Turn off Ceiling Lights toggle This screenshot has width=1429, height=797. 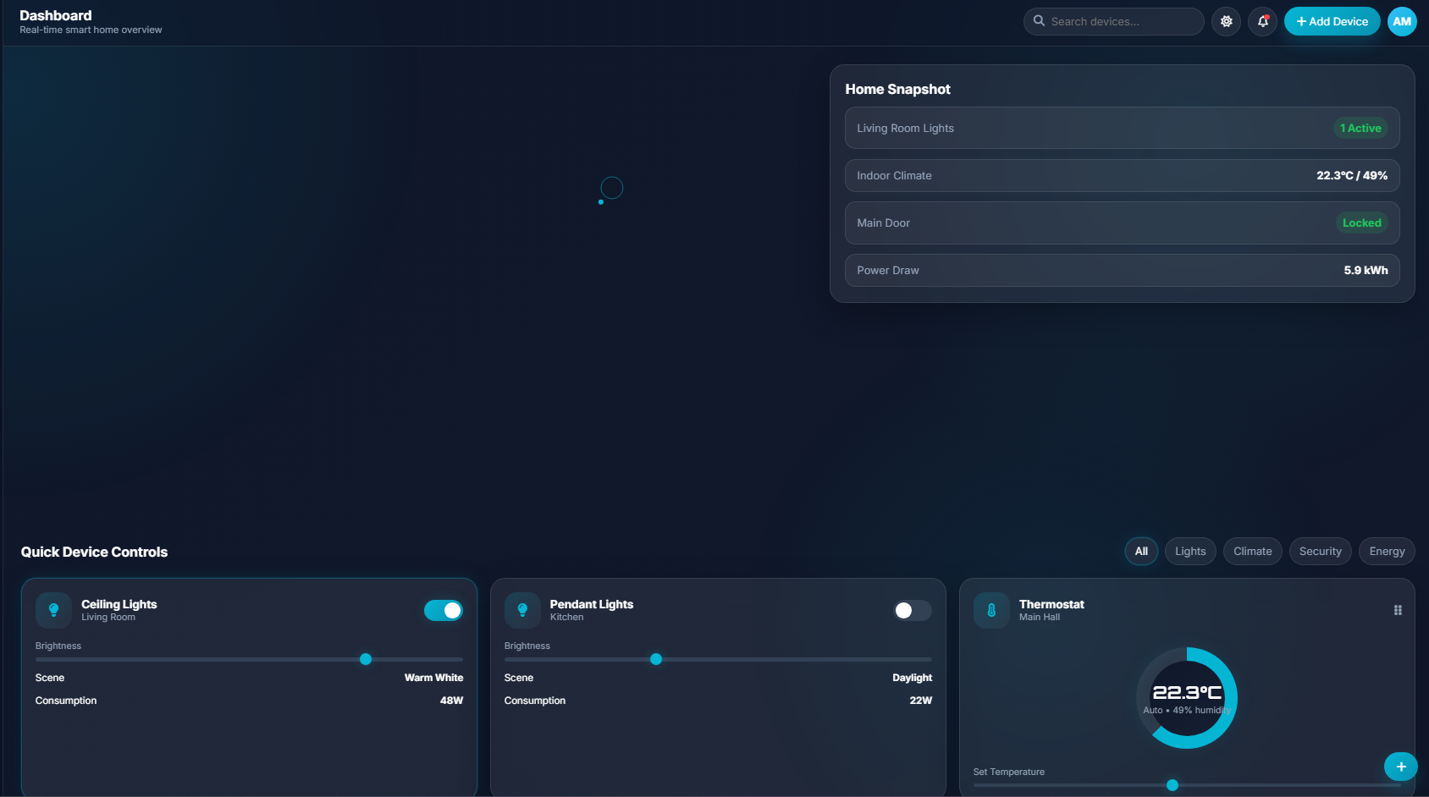tap(443, 610)
